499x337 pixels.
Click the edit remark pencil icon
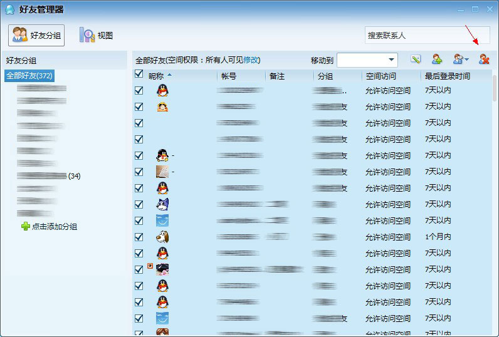pos(416,59)
